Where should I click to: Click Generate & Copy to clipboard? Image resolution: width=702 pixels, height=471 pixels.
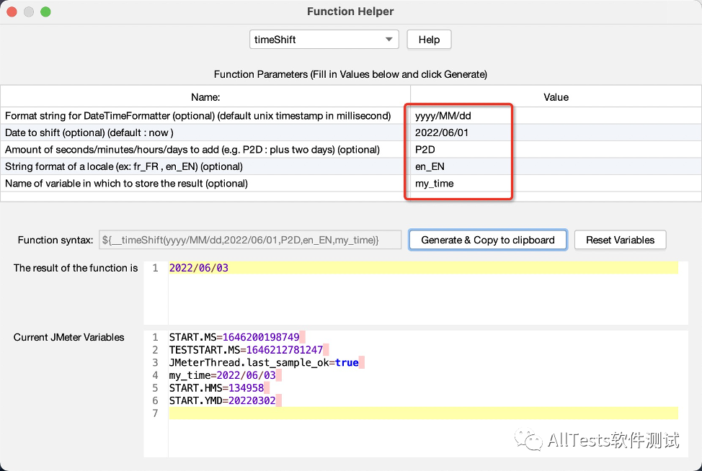click(488, 241)
